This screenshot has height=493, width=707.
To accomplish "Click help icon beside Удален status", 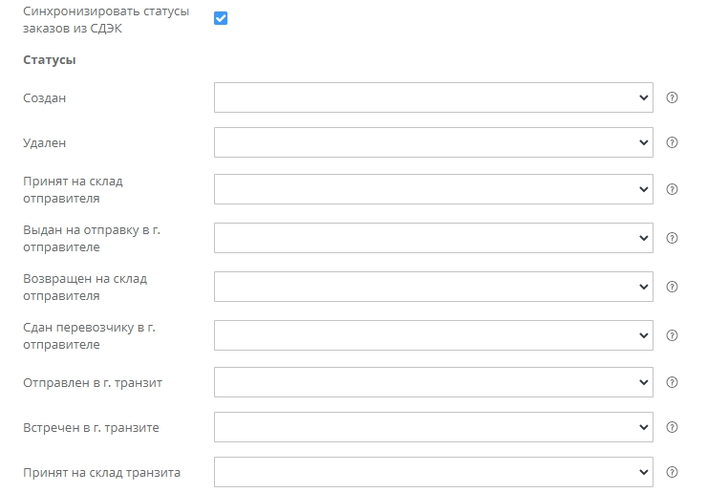I will pos(672,142).
